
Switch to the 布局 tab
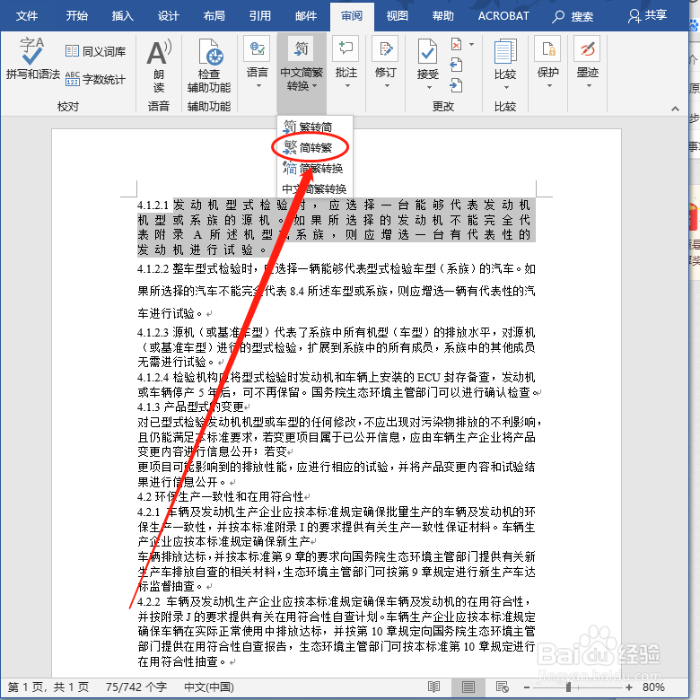point(214,16)
